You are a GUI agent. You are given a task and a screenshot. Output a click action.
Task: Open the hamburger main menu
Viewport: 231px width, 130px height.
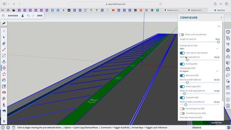[3, 16]
